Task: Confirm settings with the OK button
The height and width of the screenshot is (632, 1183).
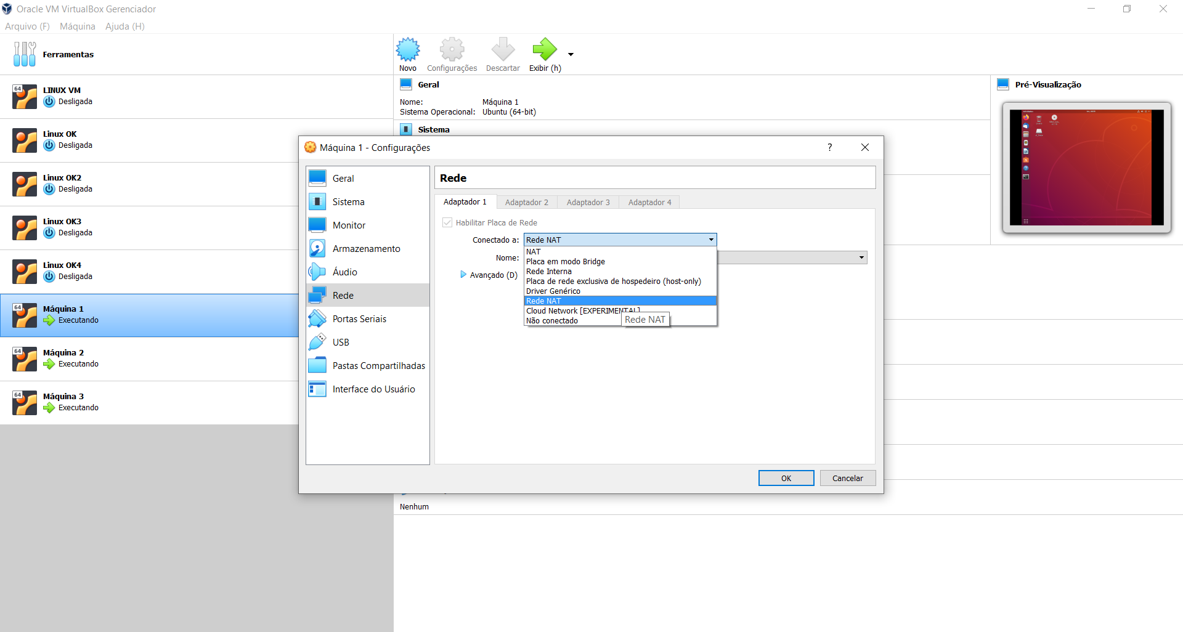Action: 786,478
